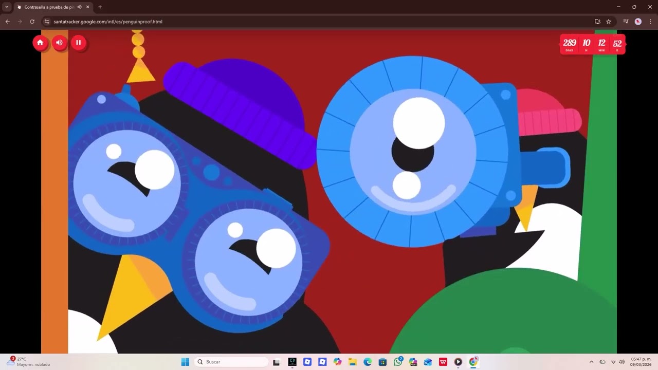Switch to Chrome from the taskbar
Viewport: 658px width, 370px height.
pyautogui.click(x=473, y=362)
